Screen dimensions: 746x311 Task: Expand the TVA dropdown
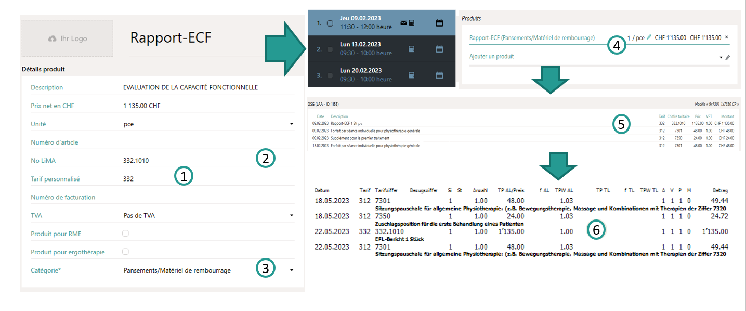tap(291, 215)
